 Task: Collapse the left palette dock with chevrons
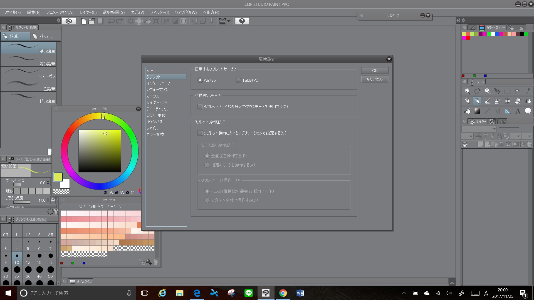pos(58,20)
